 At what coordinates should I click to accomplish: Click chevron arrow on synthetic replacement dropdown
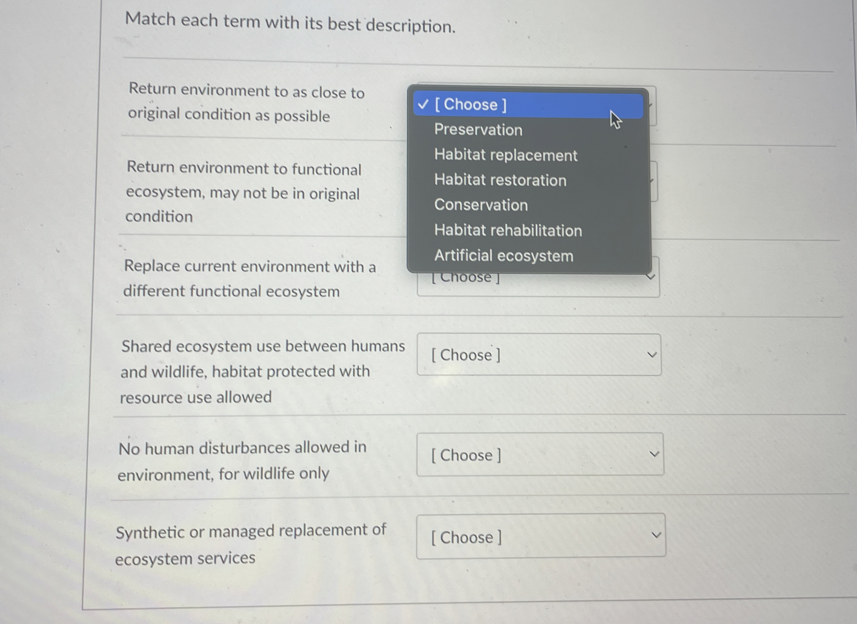point(656,535)
